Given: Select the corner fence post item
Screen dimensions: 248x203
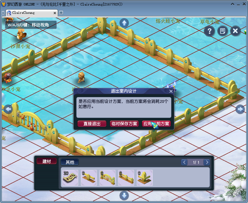Looking at the screenshot, I should click(x=145, y=178).
